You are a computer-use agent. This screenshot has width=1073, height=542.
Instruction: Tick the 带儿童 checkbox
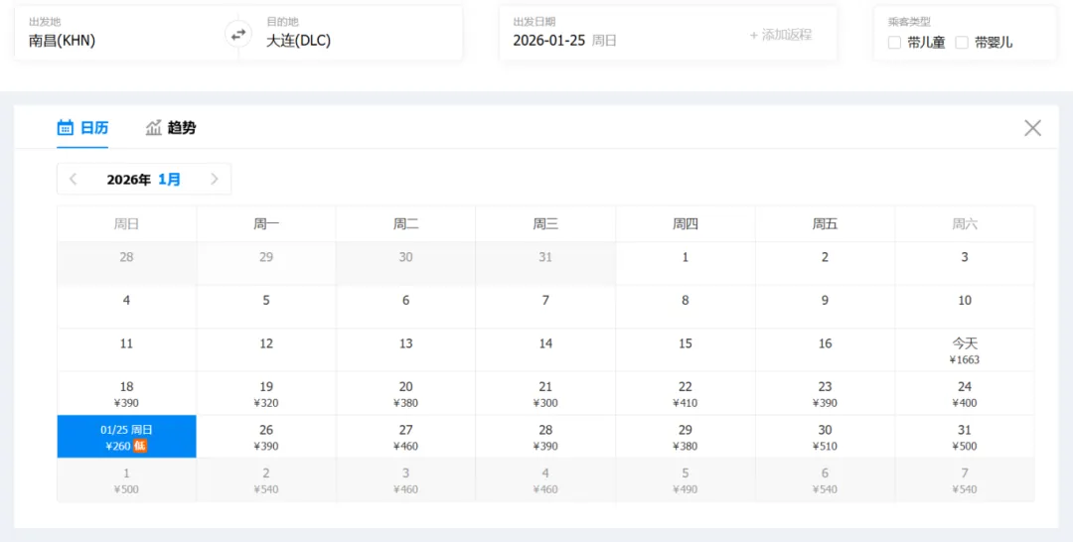click(894, 43)
